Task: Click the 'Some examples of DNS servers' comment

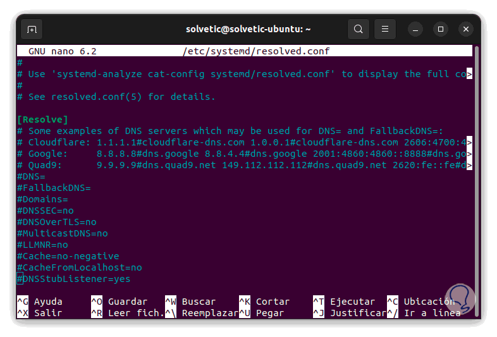Action: coord(230,131)
